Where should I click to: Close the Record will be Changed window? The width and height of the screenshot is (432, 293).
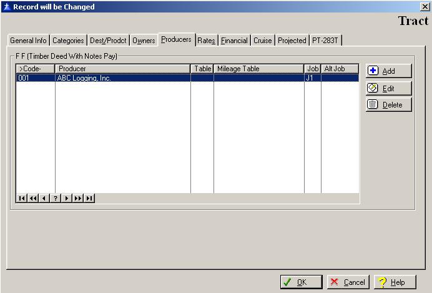(x=425, y=7)
